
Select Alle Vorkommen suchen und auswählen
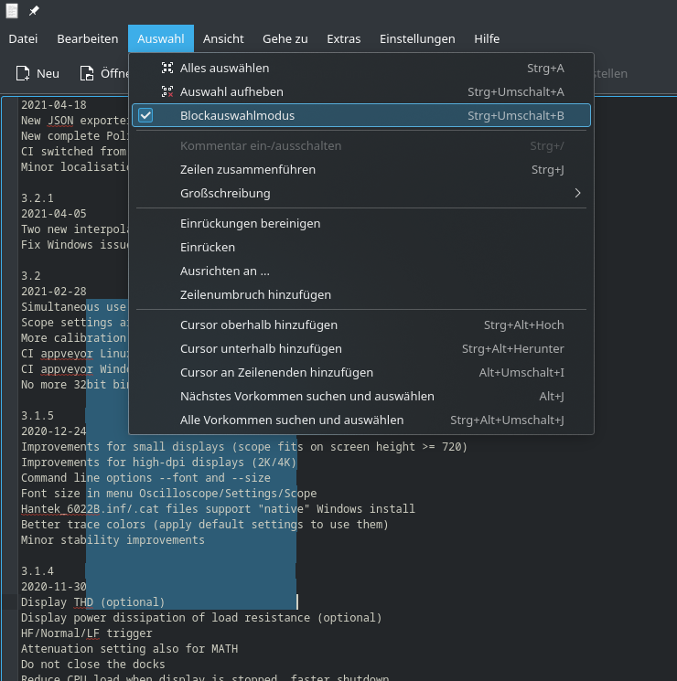361,420
